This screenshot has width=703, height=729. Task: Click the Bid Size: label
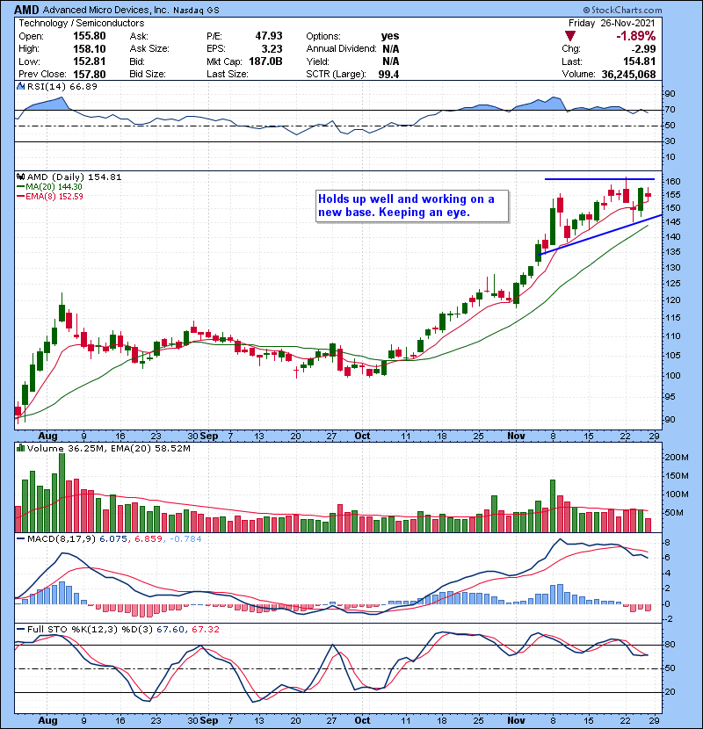click(148, 74)
